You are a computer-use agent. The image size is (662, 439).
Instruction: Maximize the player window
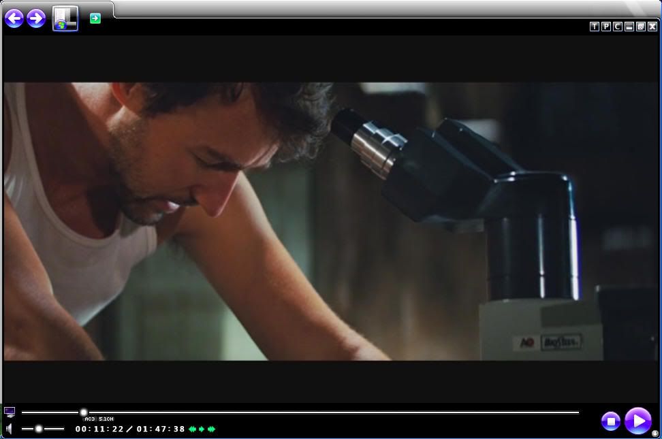(640, 27)
